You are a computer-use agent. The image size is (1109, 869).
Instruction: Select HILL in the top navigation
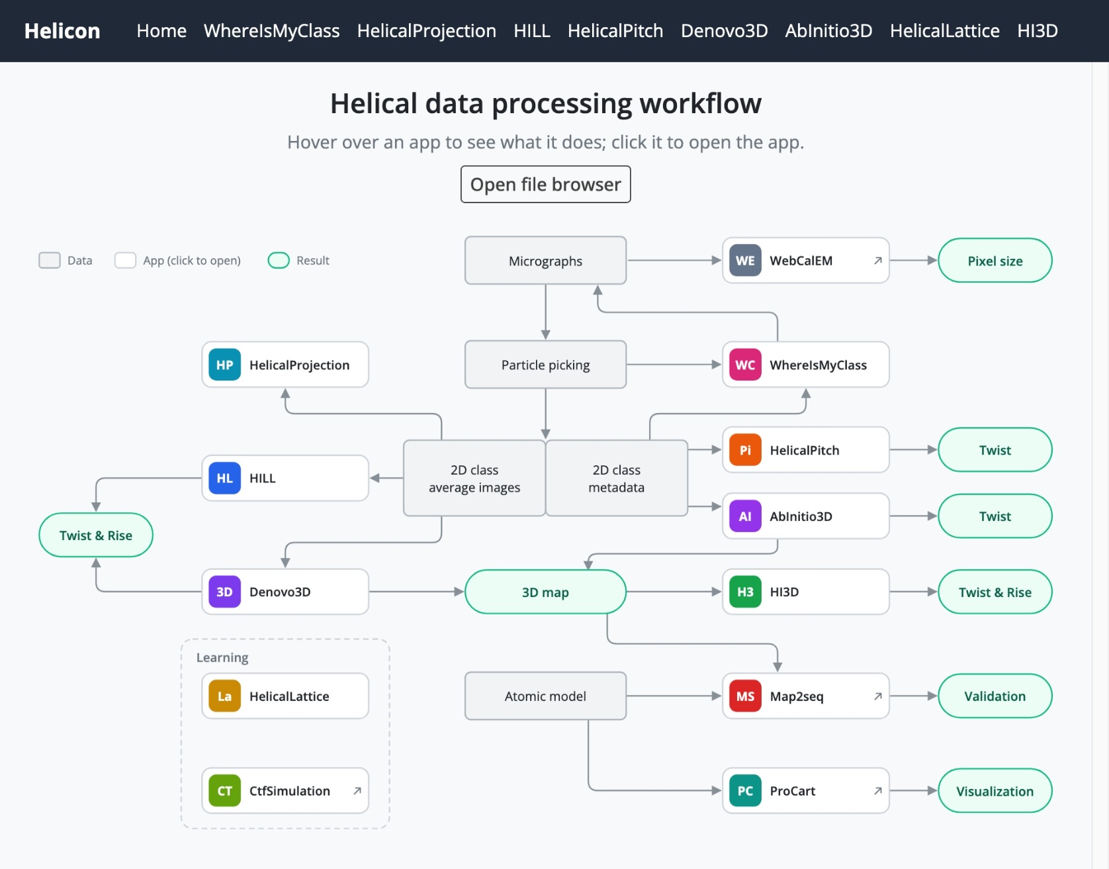(532, 31)
